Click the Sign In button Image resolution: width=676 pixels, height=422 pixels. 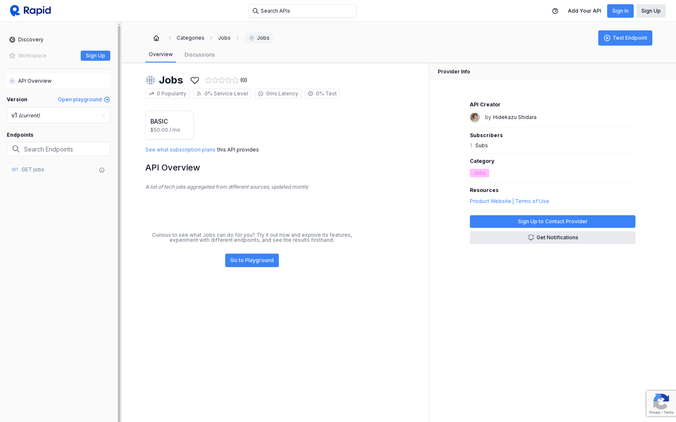click(620, 11)
